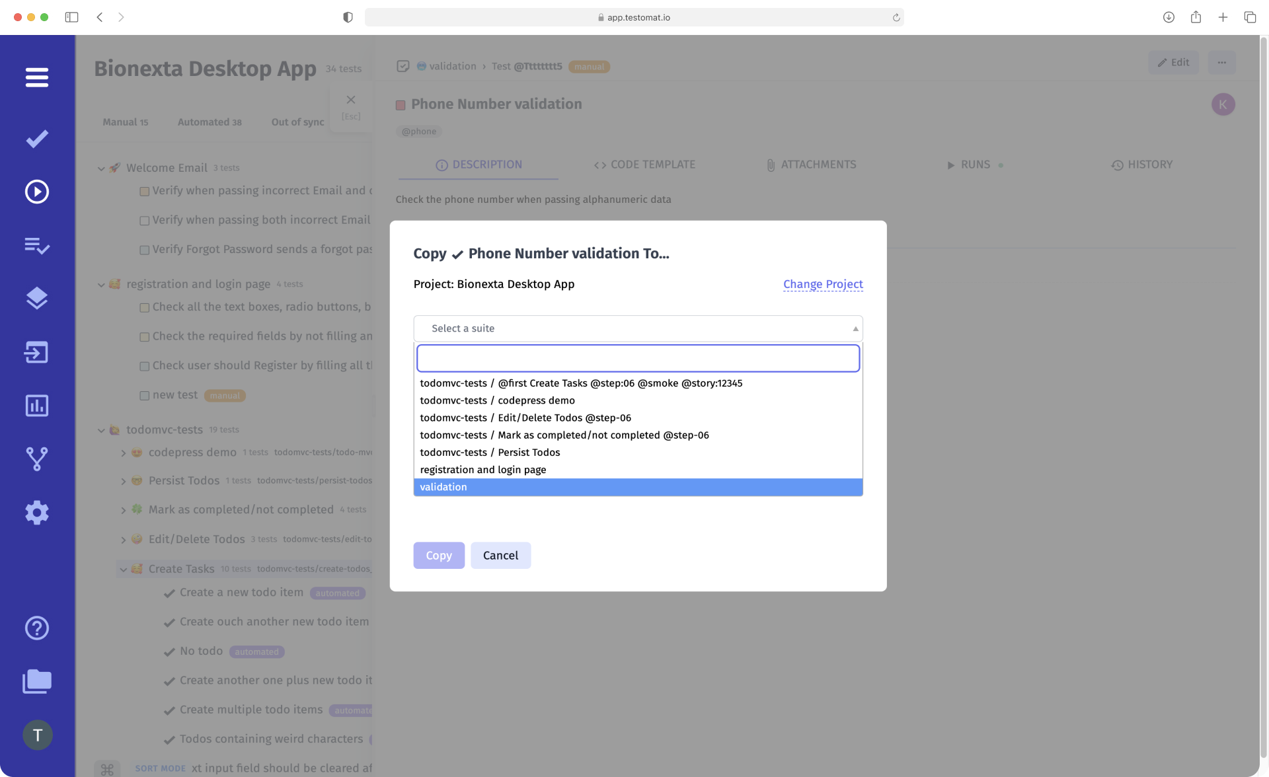Open the analytics/chart icon in sidebar

(37, 406)
